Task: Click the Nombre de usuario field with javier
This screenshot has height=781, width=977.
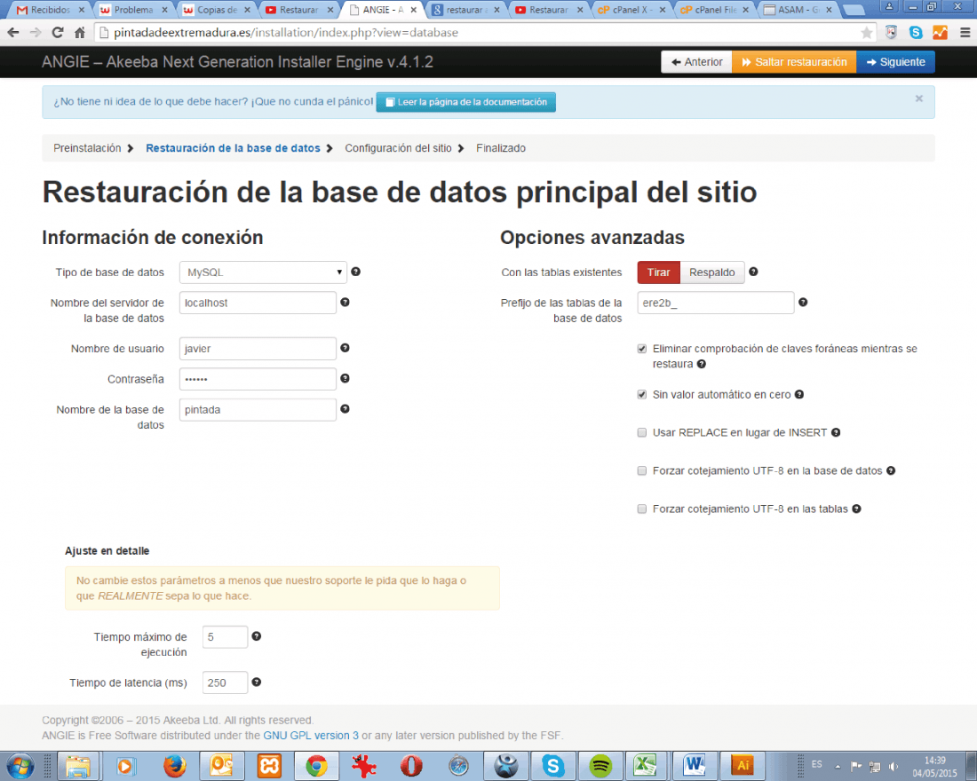Action: (x=258, y=348)
